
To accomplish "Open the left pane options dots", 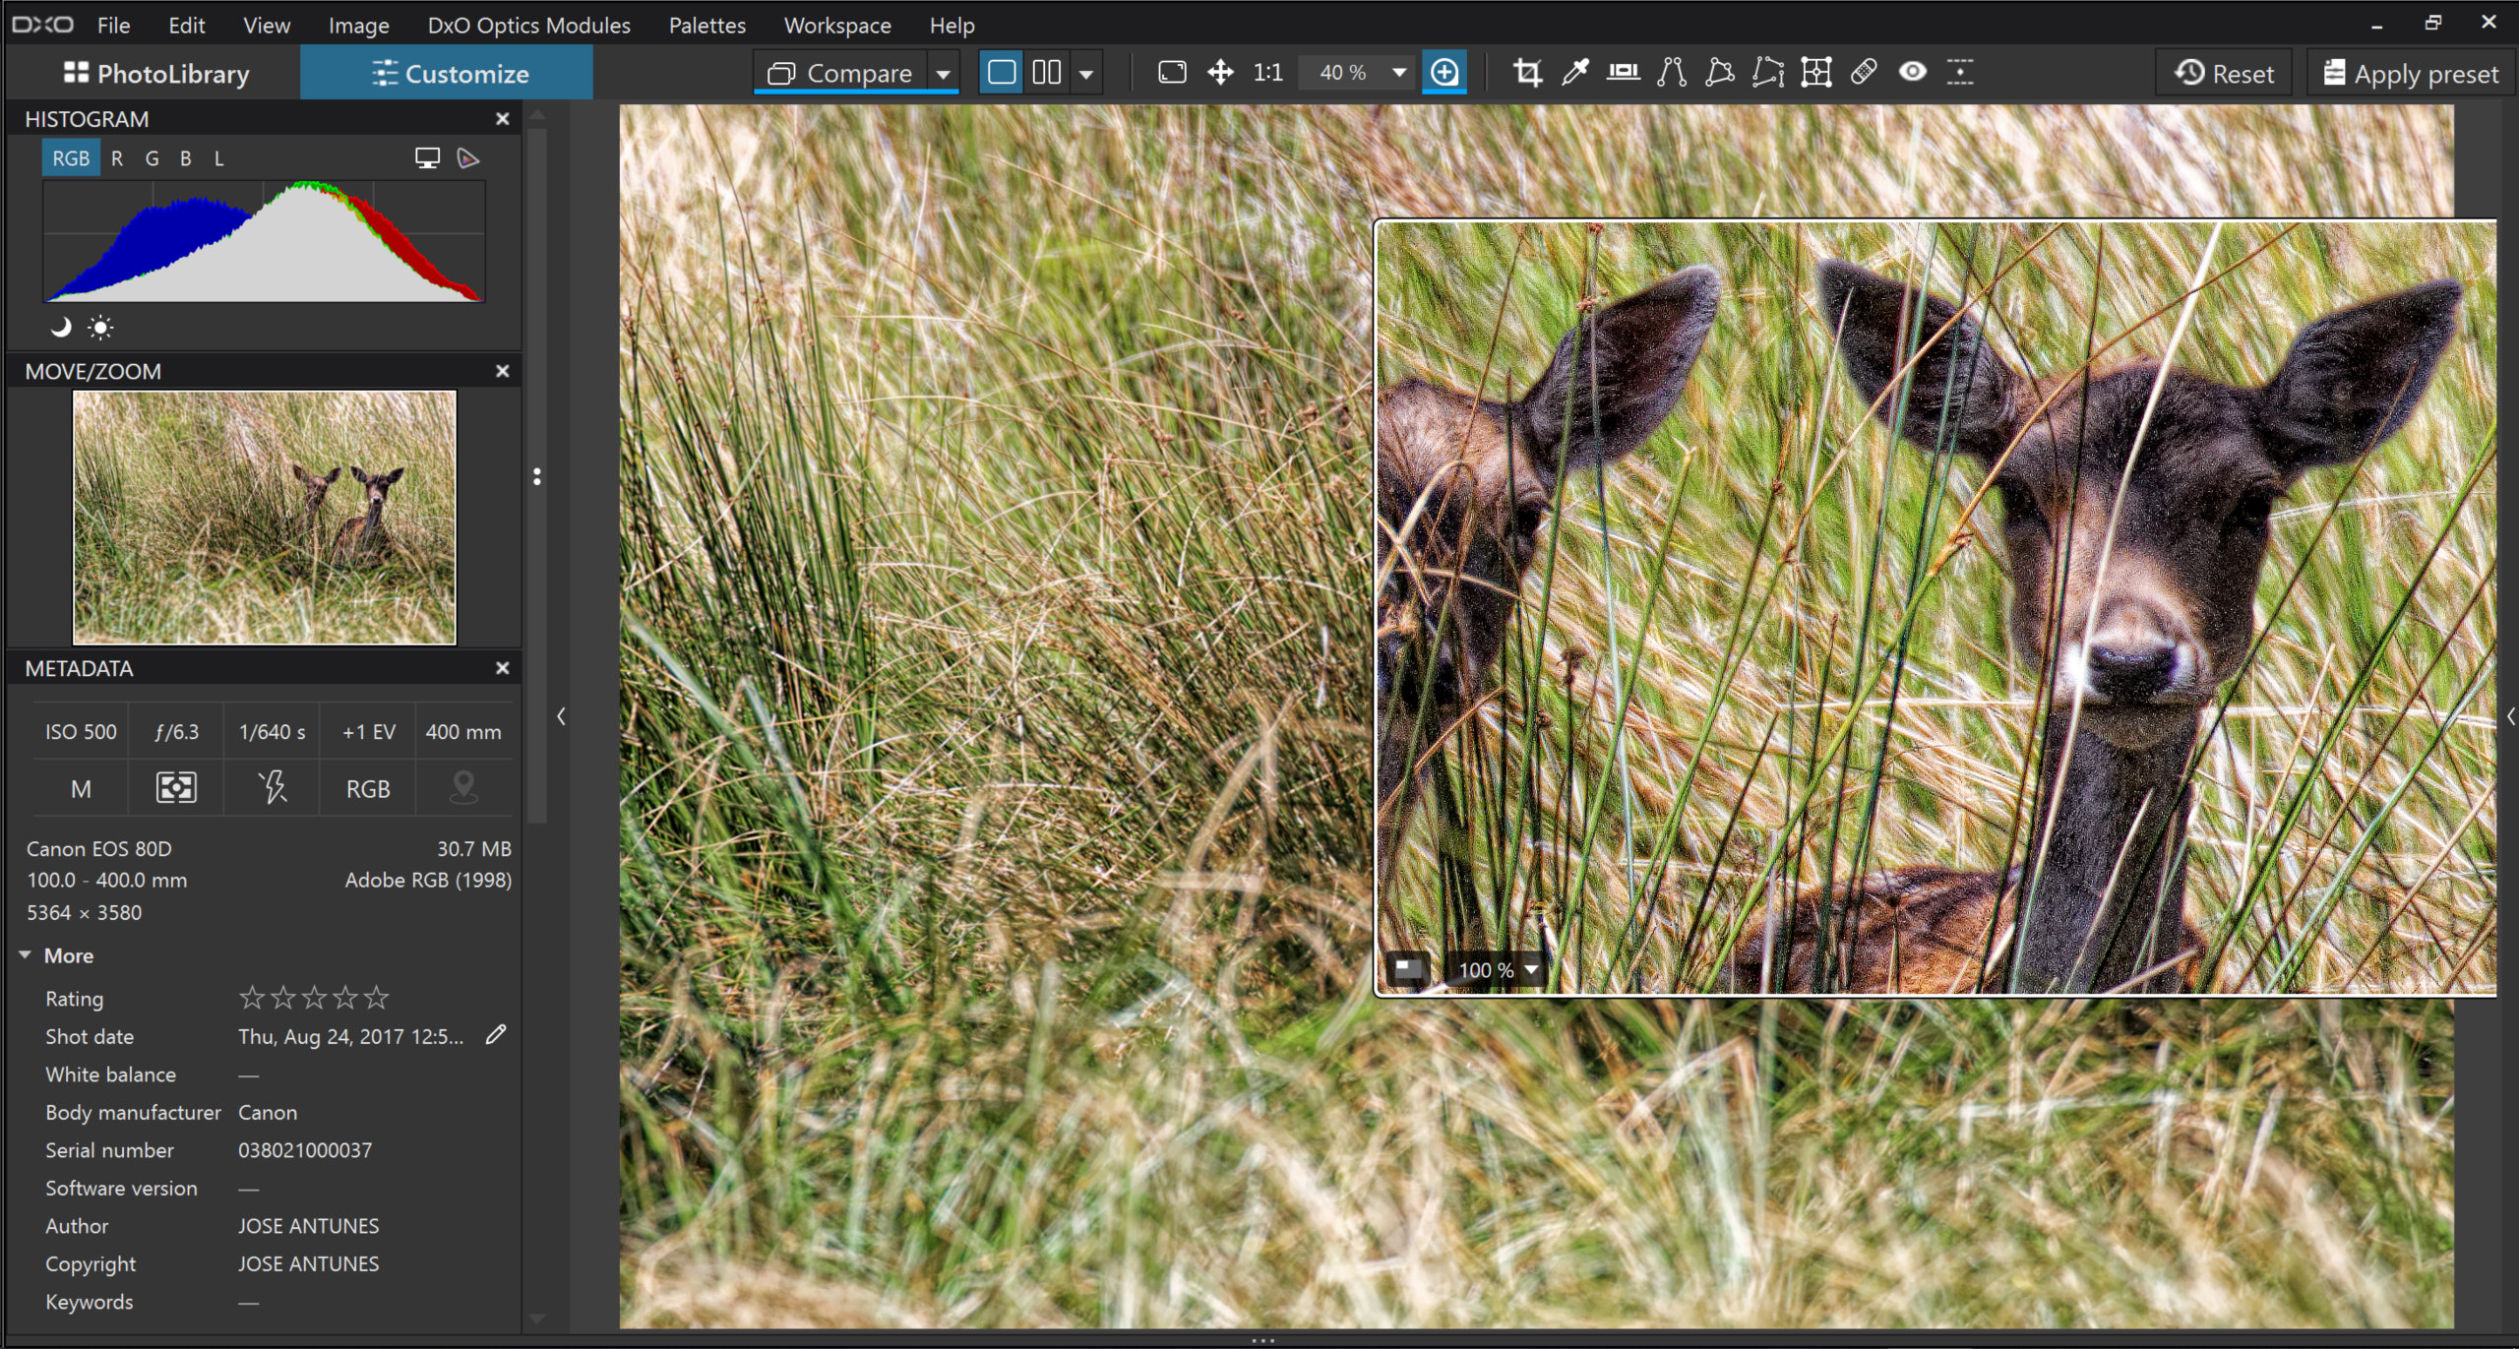I will pyautogui.click(x=536, y=476).
